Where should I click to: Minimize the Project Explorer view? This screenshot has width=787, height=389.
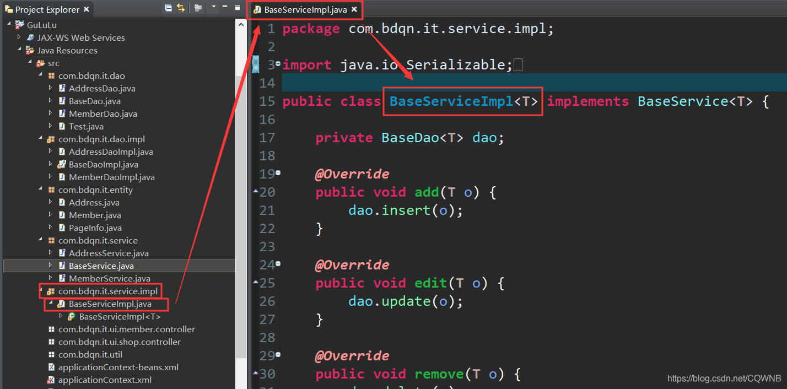[x=225, y=7]
